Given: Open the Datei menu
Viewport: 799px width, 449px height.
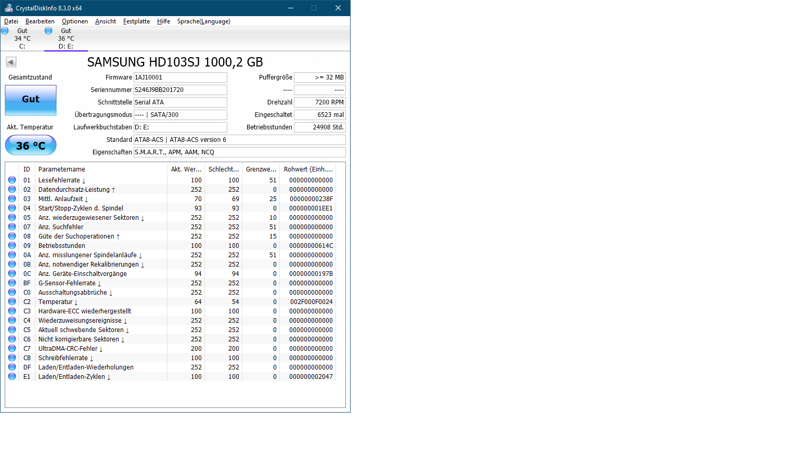Looking at the screenshot, I should [11, 21].
